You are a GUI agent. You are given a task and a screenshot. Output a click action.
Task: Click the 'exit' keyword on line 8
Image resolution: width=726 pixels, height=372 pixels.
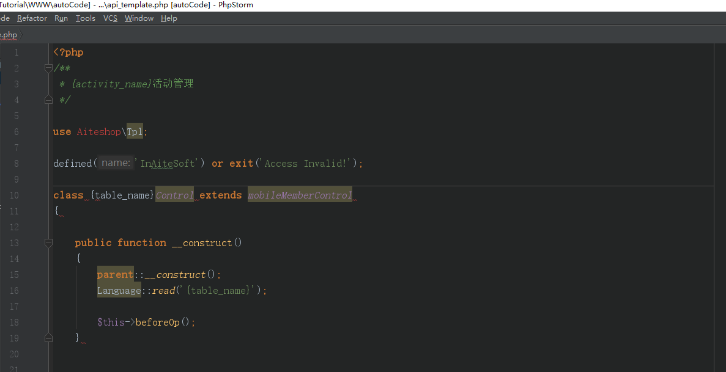point(241,163)
